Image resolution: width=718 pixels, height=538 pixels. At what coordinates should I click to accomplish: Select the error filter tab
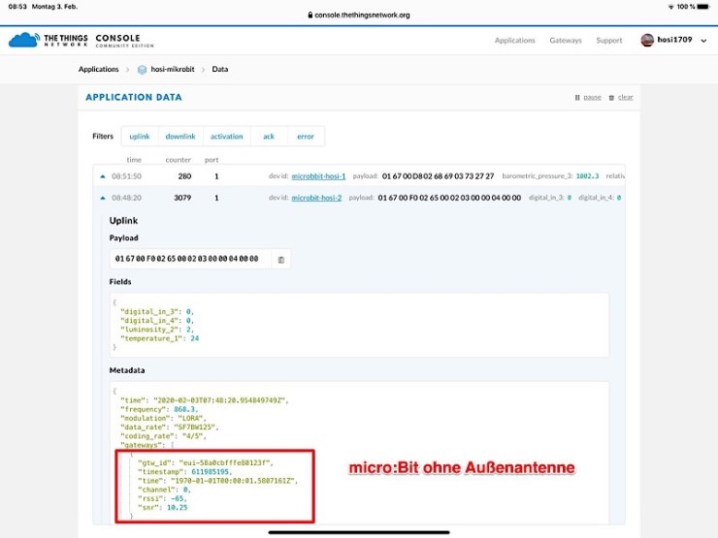coord(306,137)
